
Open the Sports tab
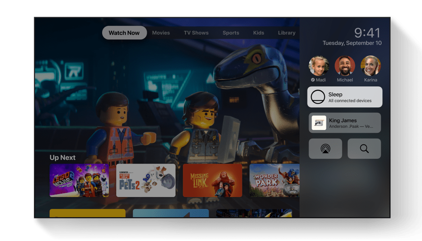pyautogui.click(x=231, y=33)
